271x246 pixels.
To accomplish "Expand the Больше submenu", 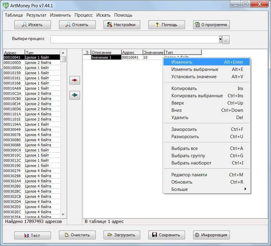I will [207, 189].
